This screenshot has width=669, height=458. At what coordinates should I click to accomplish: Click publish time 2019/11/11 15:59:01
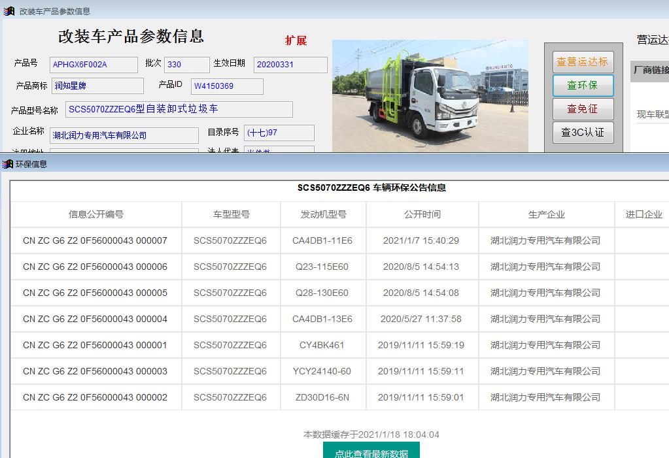(421, 397)
